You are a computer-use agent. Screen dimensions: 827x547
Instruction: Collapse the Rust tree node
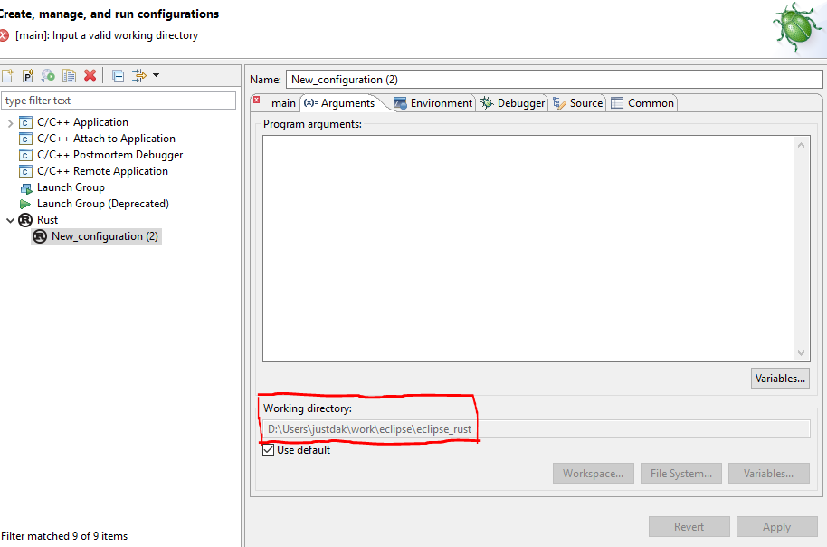[x=11, y=219]
